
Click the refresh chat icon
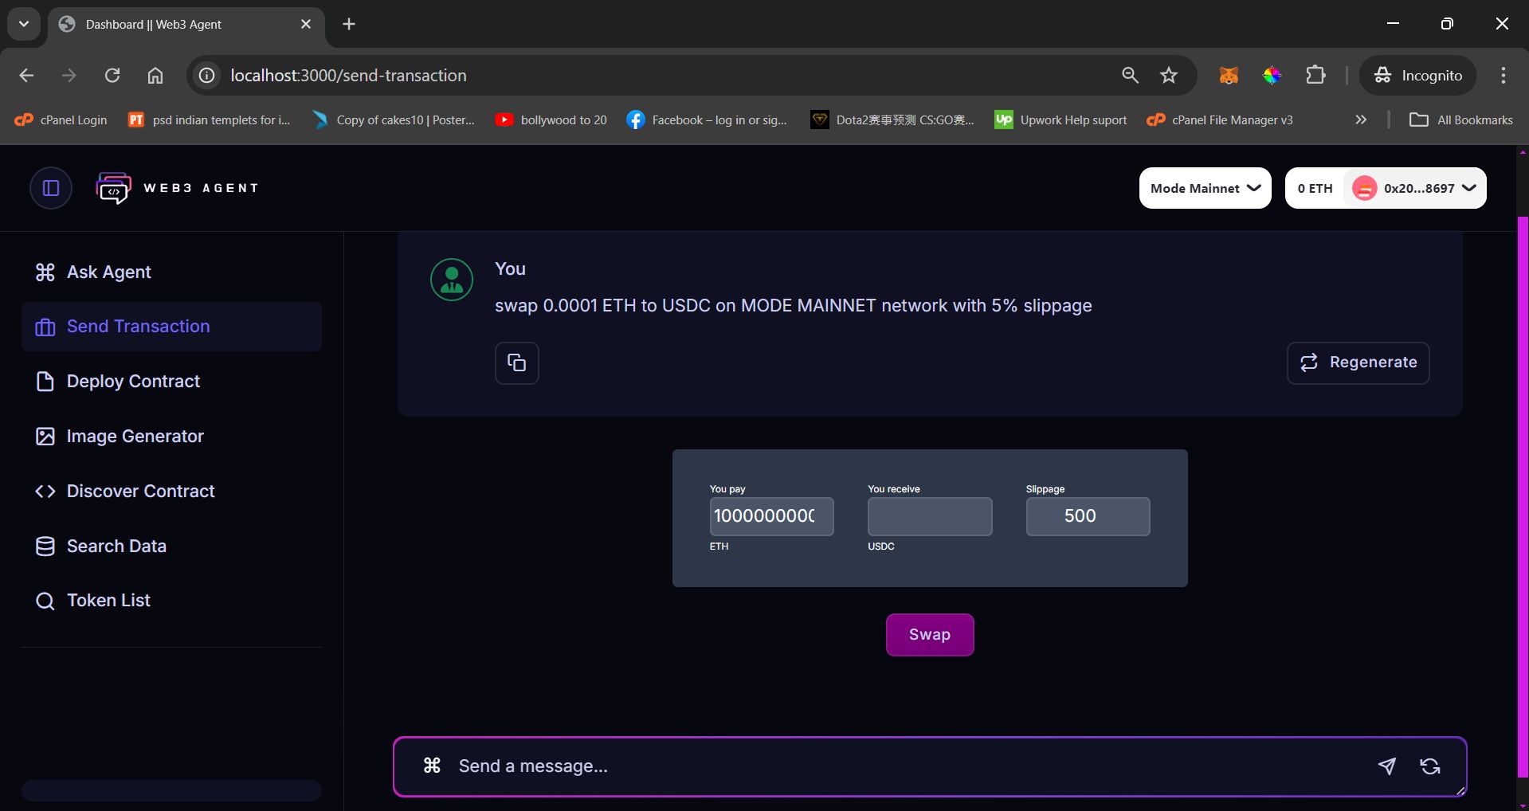coord(1430,766)
